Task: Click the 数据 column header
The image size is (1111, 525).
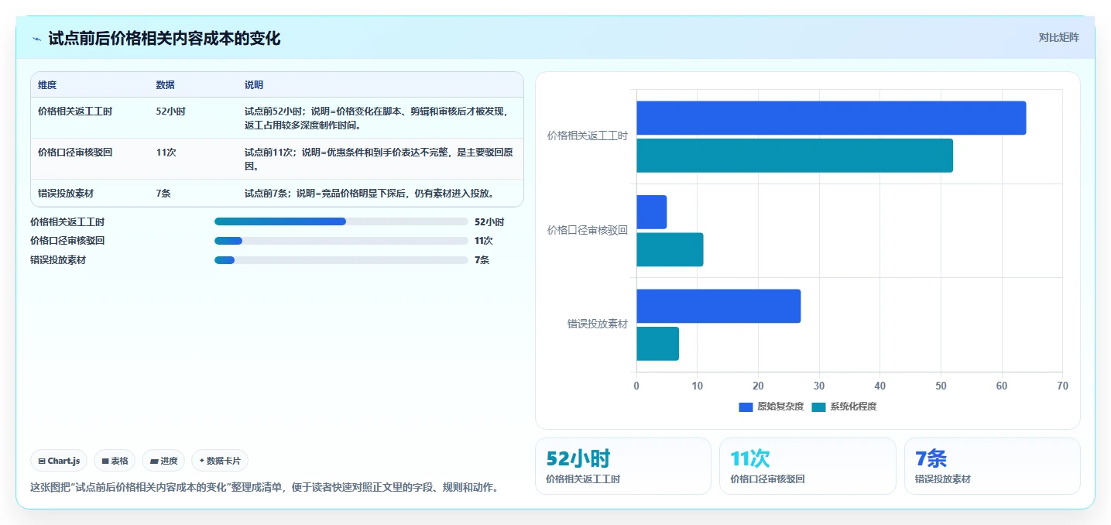Action: pos(165,85)
